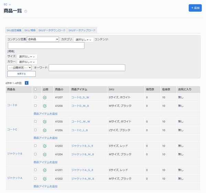Viewport: 206px width, 193px height.
Task: Open item コートD_S_W
Action: (80, 97)
